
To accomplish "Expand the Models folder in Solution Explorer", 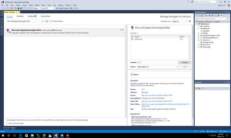I will pyautogui.click(x=198, y=33).
